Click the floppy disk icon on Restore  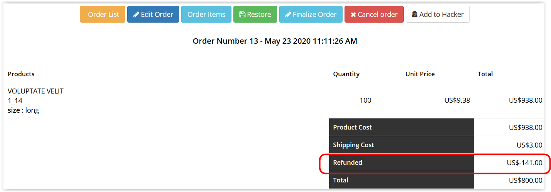[x=242, y=15]
